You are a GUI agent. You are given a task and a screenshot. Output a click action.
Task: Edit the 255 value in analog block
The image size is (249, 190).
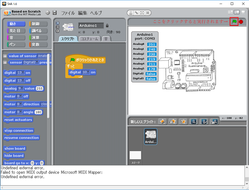coord(40,88)
